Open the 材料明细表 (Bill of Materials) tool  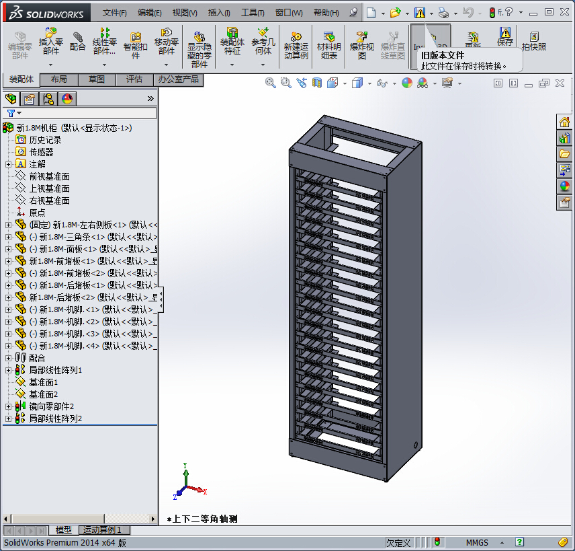point(328,46)
